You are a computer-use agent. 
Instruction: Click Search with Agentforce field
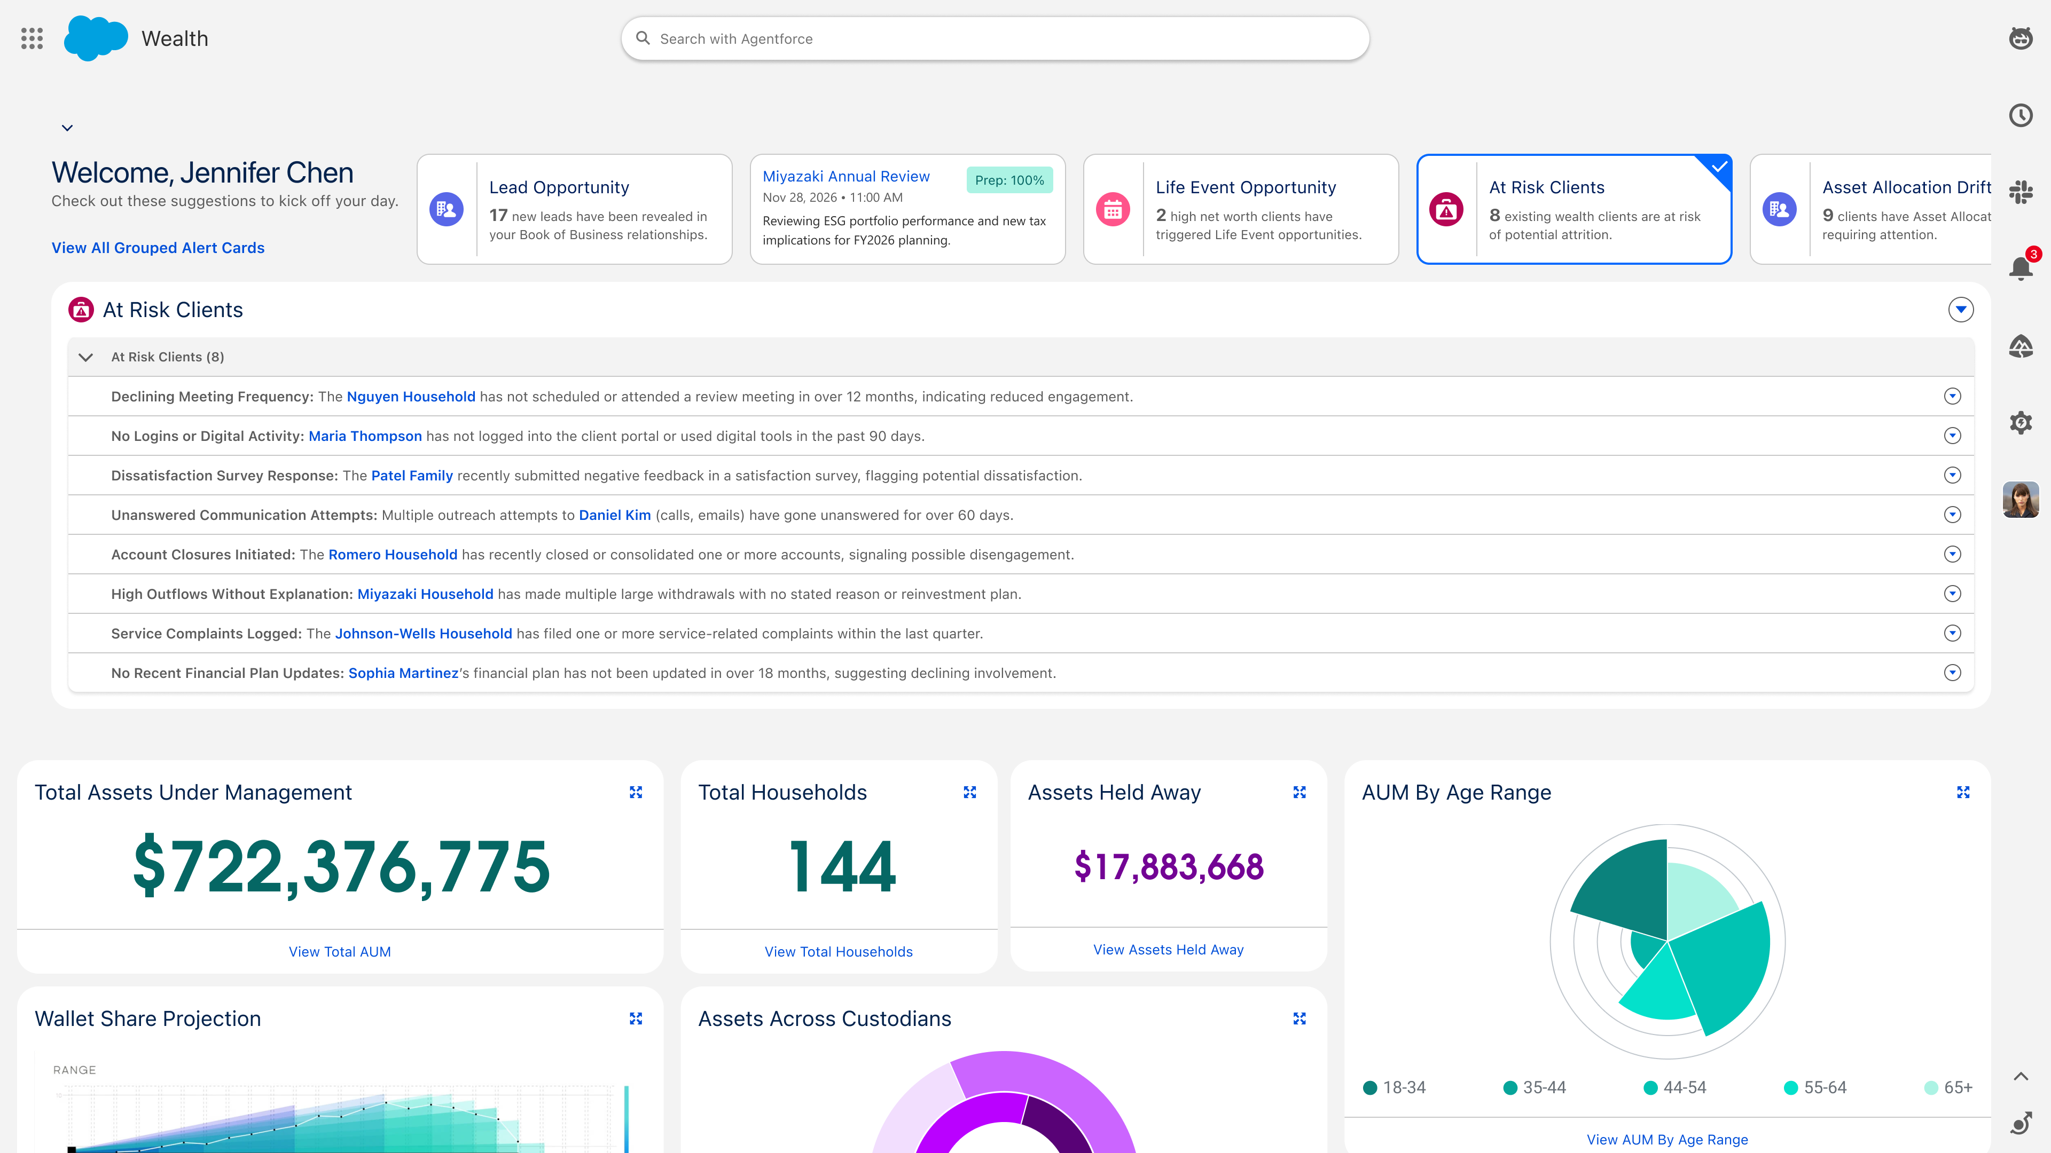point(995,38)
